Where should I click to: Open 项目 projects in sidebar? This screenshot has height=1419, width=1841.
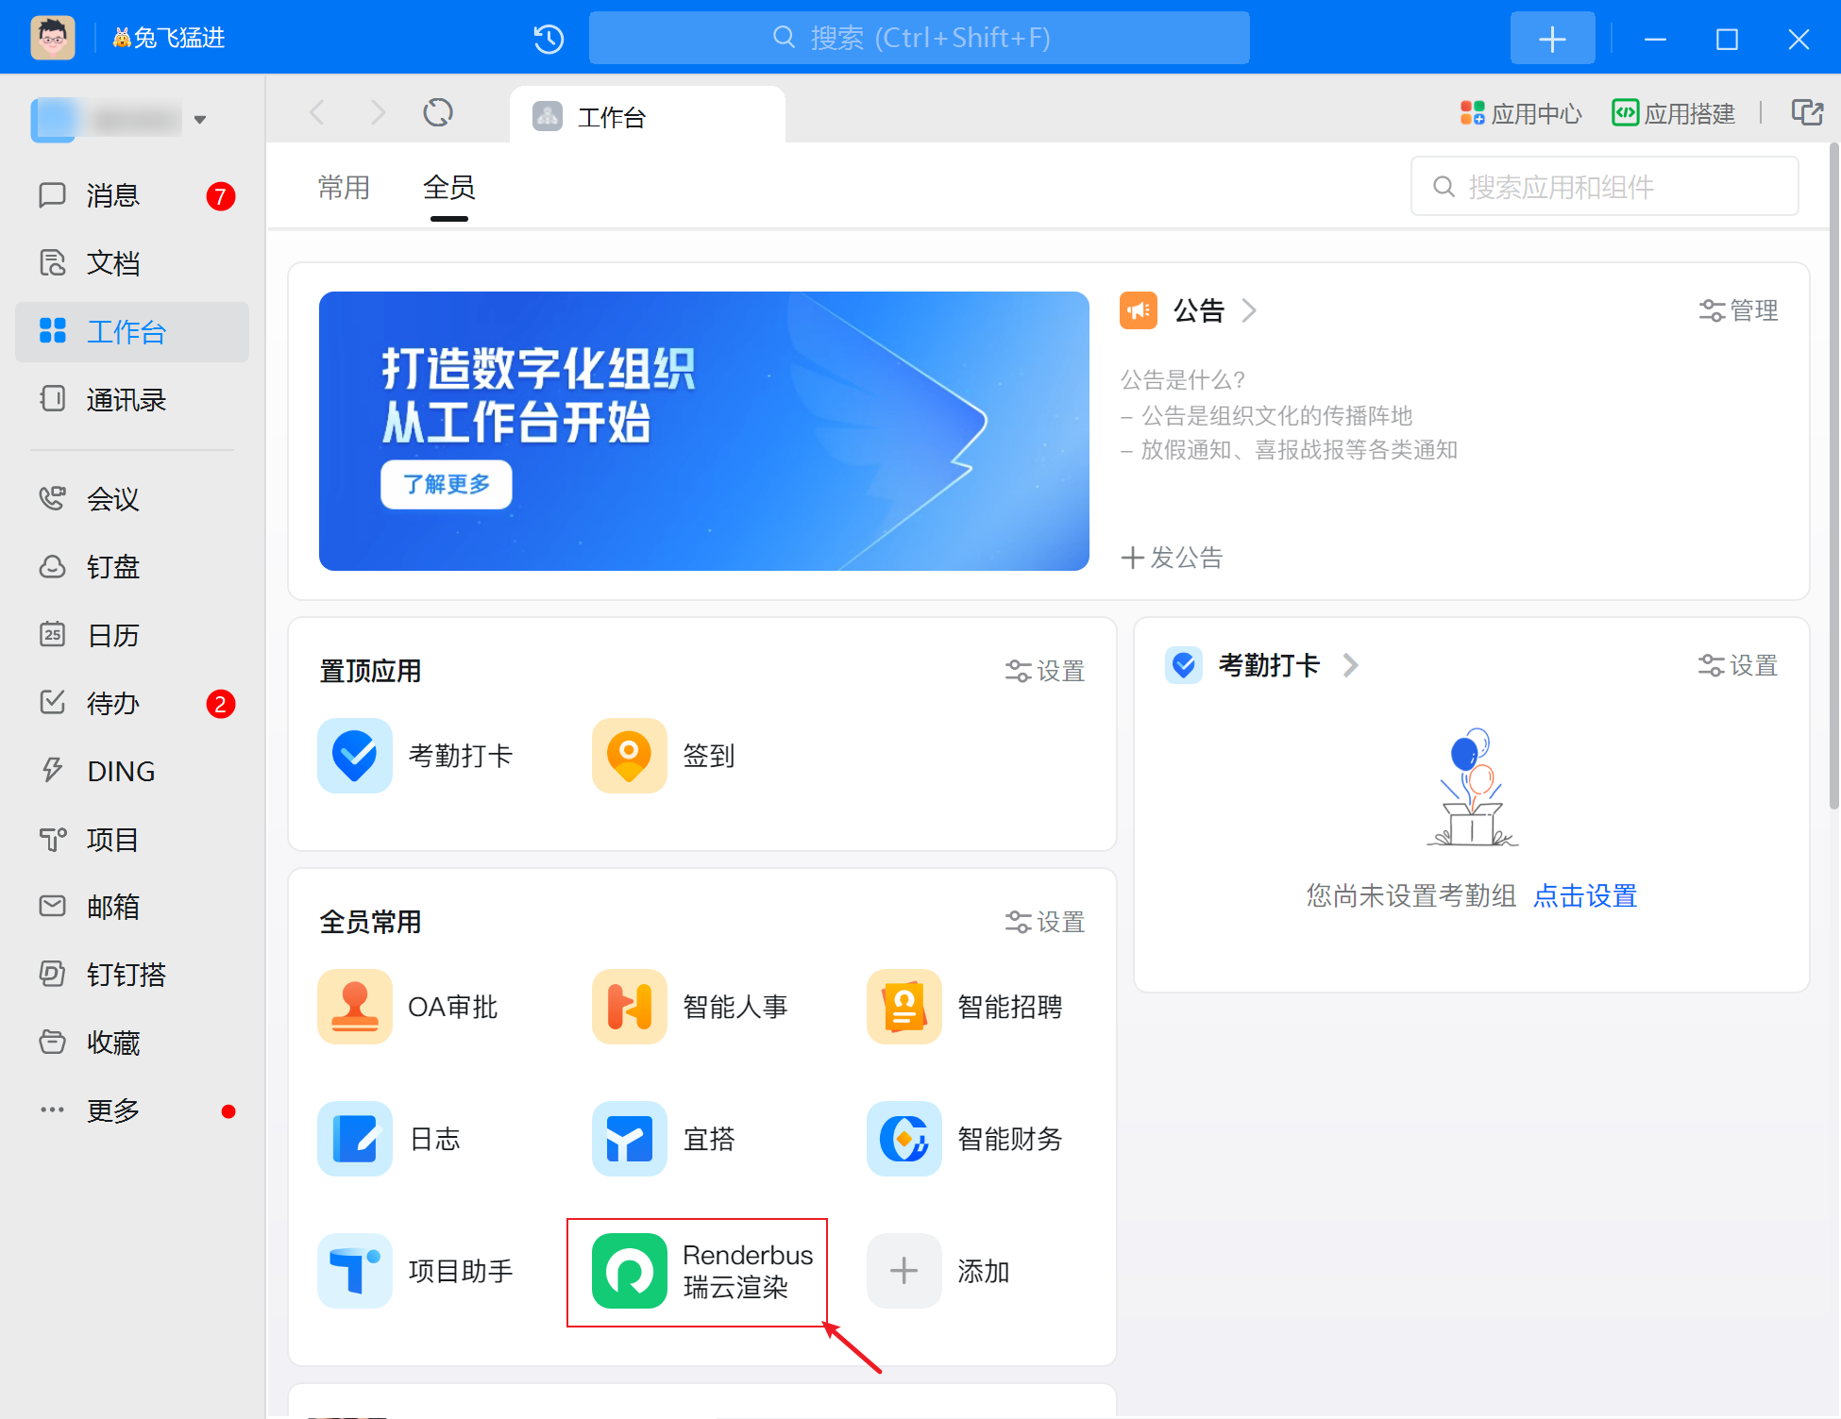coord(132,839)
